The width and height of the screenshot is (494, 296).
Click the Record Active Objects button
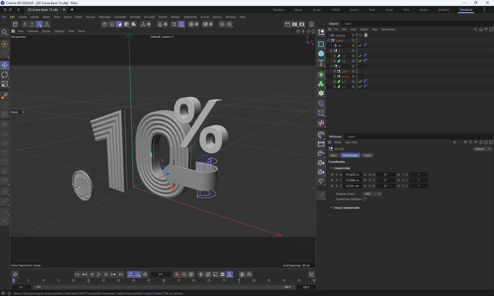(177, 274)
